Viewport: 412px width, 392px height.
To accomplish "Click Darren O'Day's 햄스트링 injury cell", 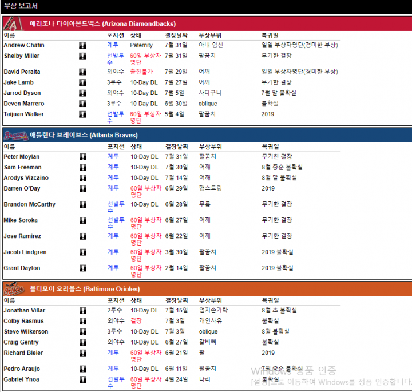I will pyautogui.click(x=211, y=188).
